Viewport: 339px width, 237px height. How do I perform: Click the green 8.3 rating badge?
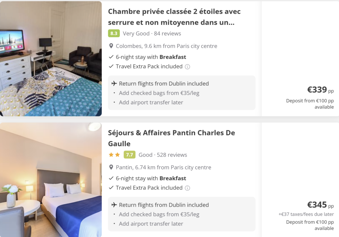tap(114, 33)
